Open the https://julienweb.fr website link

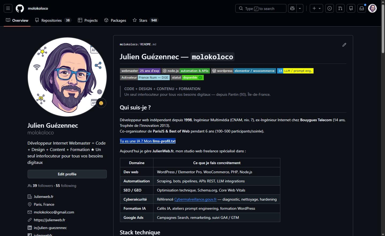(x=50, y=220)
